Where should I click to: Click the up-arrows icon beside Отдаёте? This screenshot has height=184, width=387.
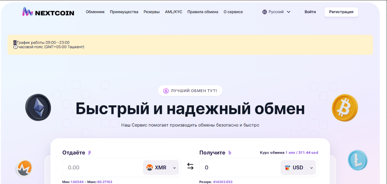[89, 153]
